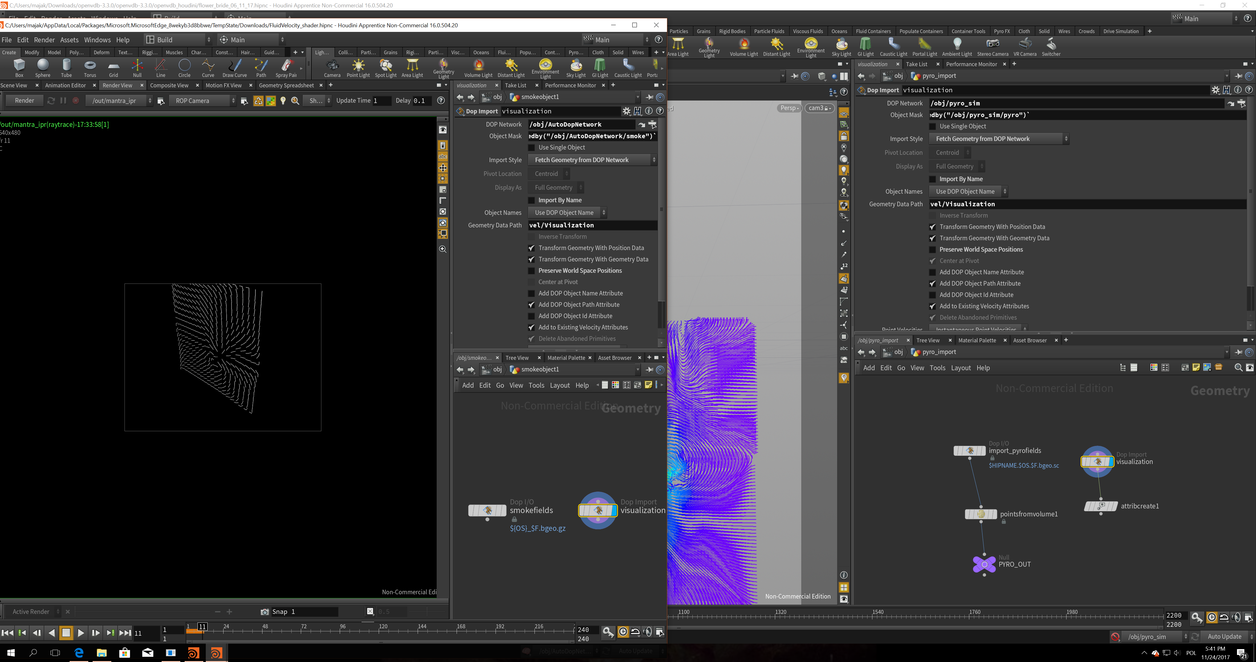Select the PYRO_OUT null node
The height and width of the screenshot is (662, 1256).
click(984, 564)
